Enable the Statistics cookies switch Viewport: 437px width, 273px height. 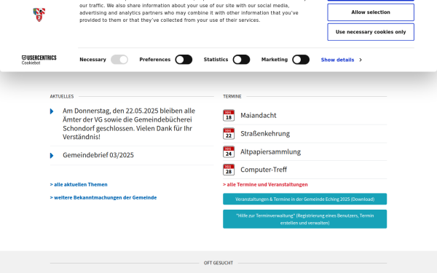coord(241,60)
